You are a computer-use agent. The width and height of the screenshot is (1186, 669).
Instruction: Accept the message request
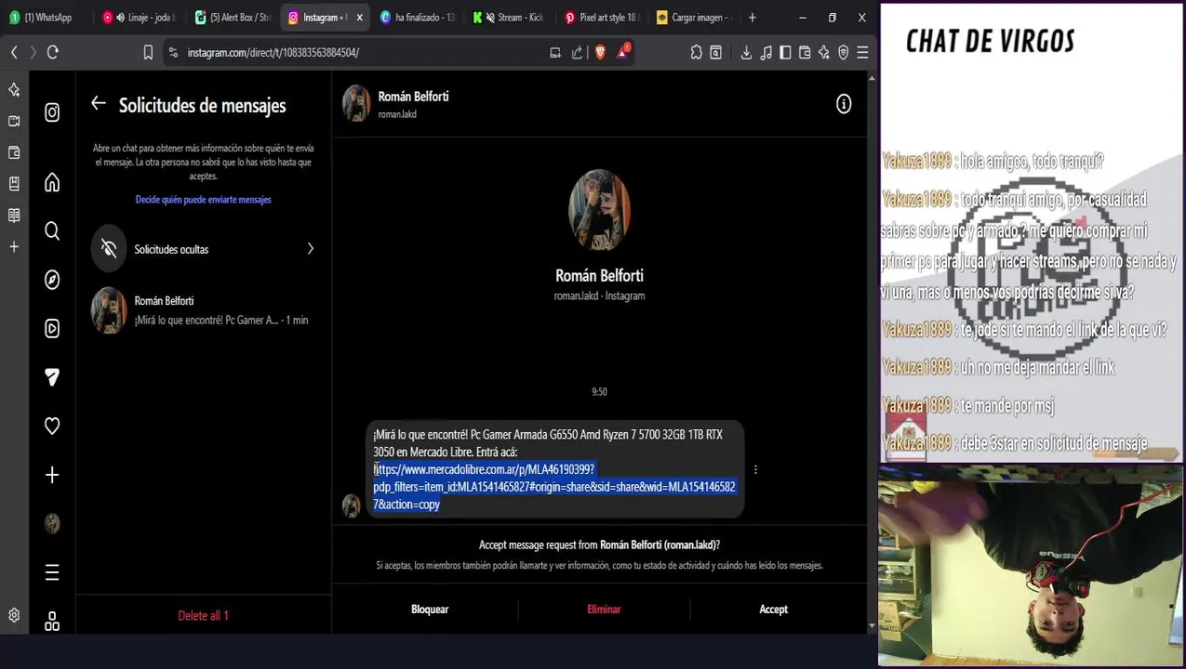[773, 610]
